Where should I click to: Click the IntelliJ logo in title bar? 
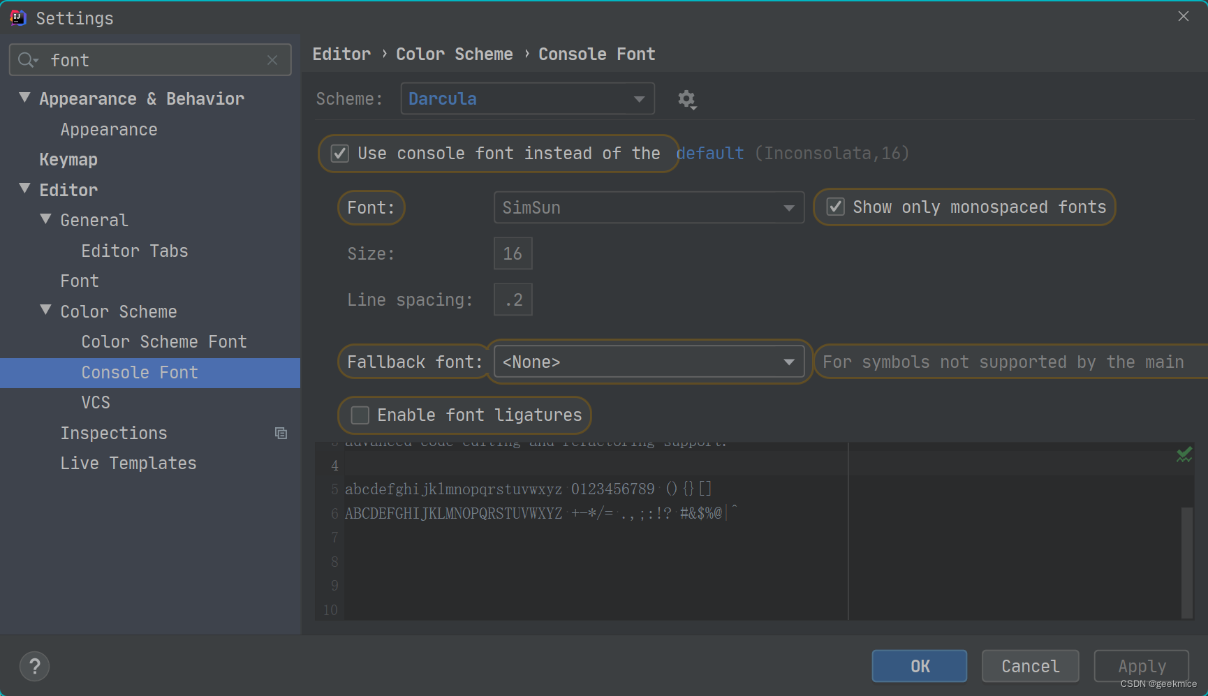click(x=17, y=17)
